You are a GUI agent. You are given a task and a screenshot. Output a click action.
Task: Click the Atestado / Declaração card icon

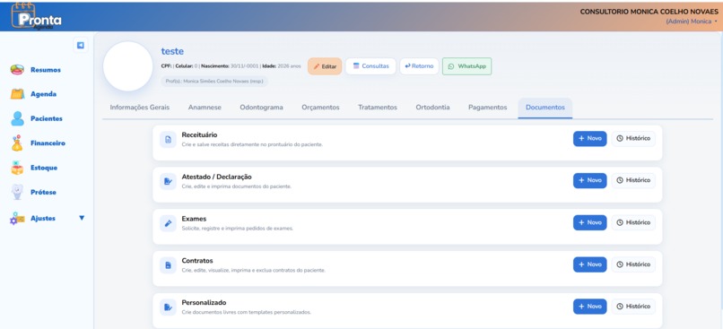click(x=168, y=182)
